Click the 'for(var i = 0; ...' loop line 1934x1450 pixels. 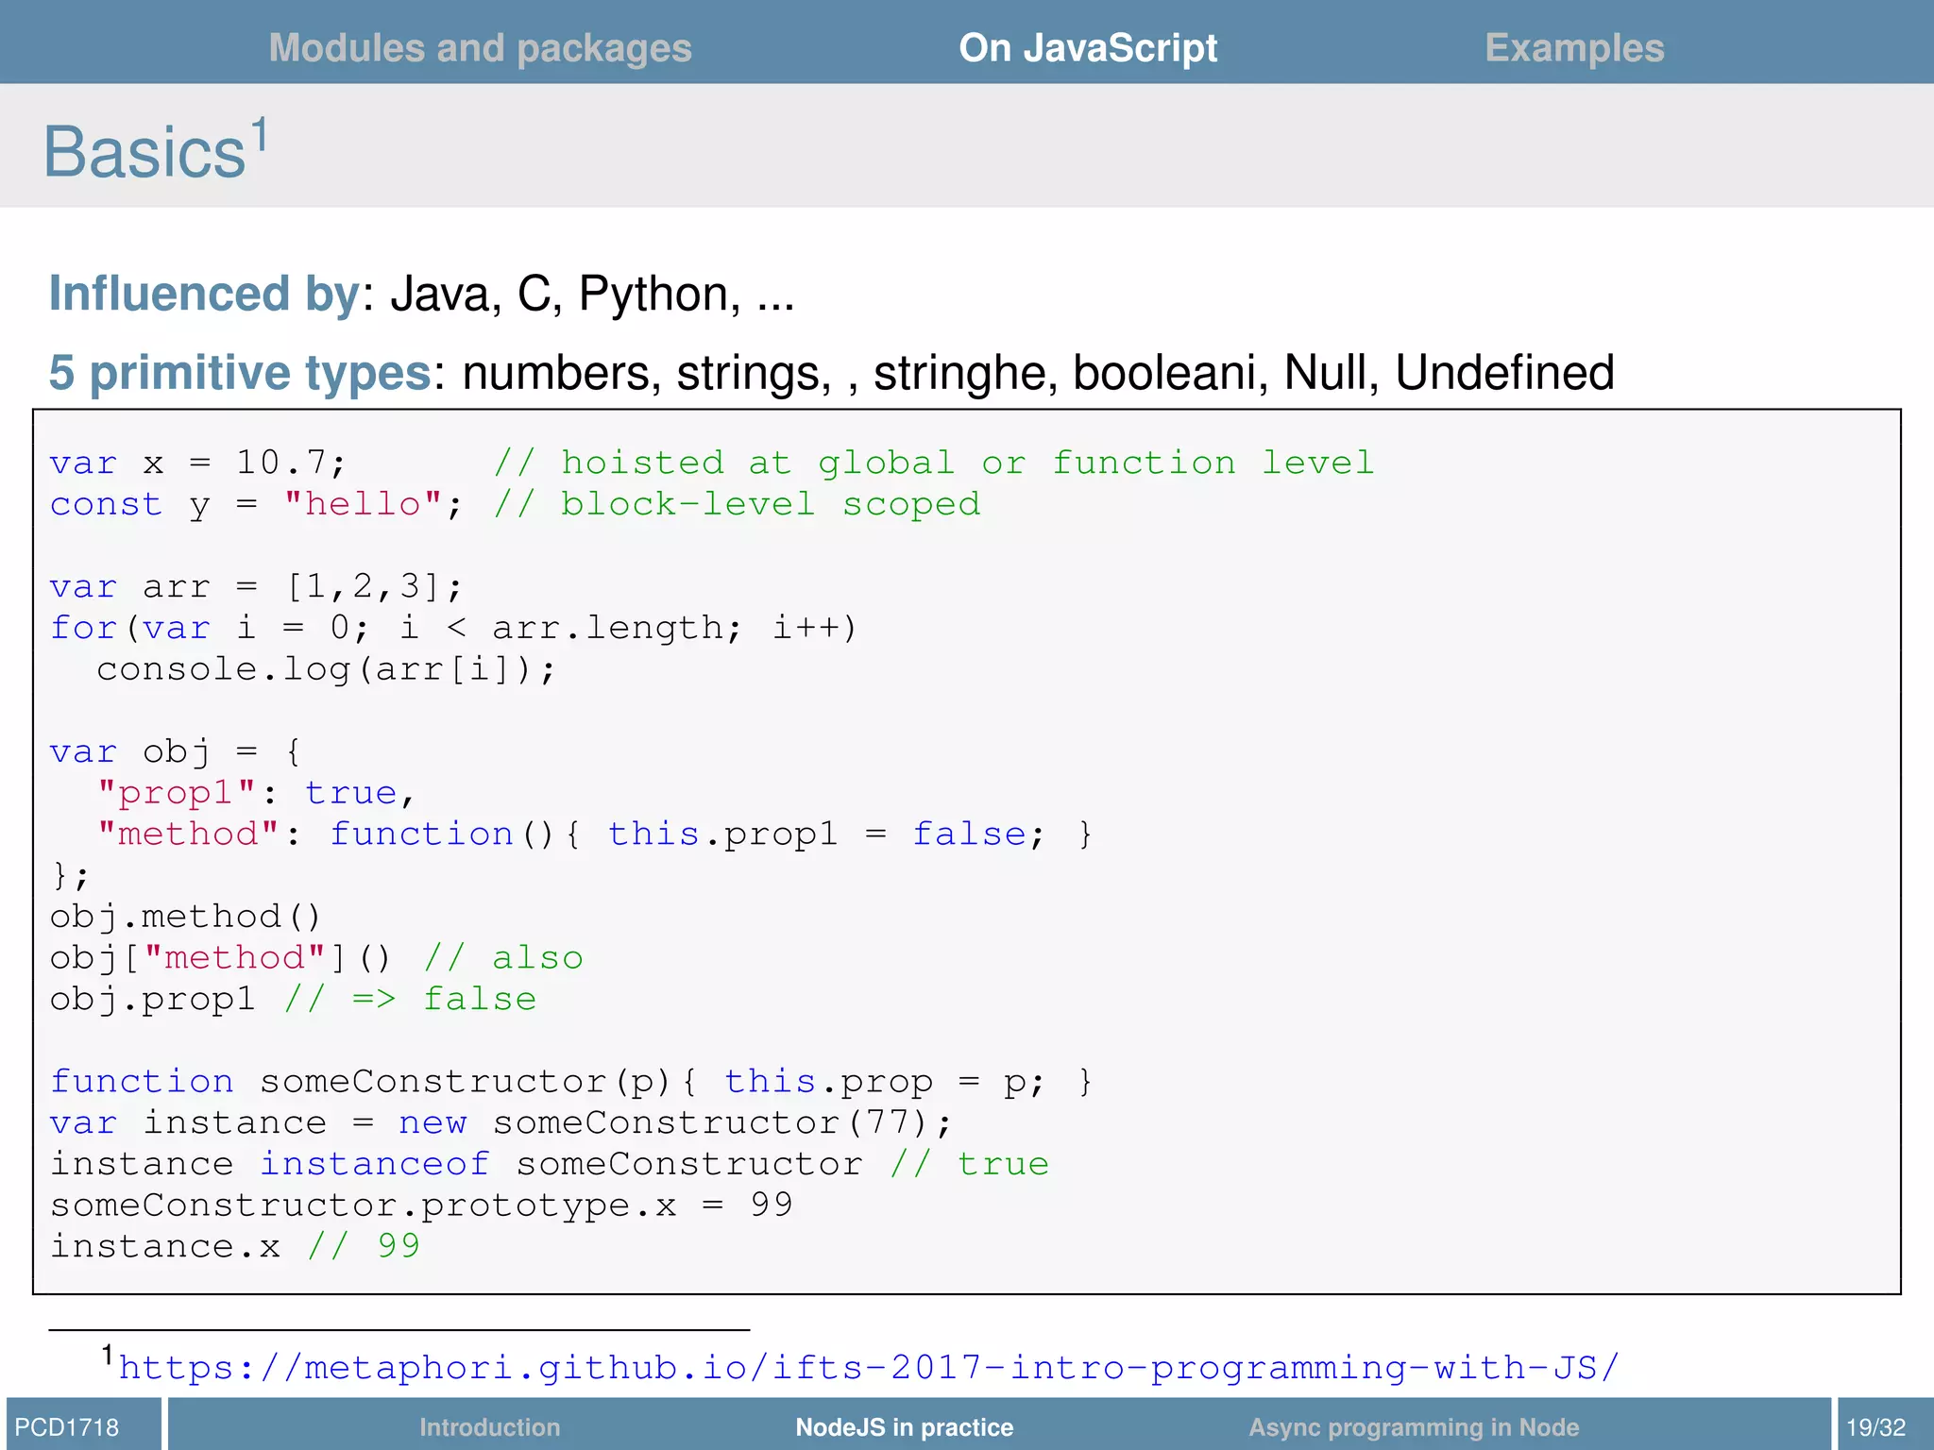point(453,628)
